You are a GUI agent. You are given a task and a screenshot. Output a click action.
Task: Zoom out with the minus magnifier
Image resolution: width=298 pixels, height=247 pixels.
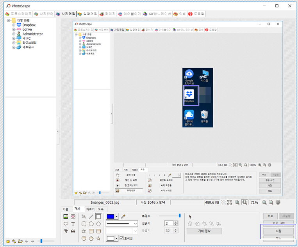pyautogui.click(x=271, y=203)
